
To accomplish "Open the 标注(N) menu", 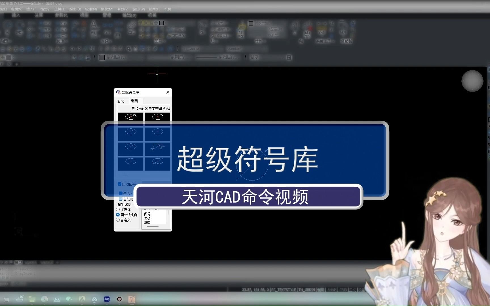I will pyautogui.click(x=91, y=9).
